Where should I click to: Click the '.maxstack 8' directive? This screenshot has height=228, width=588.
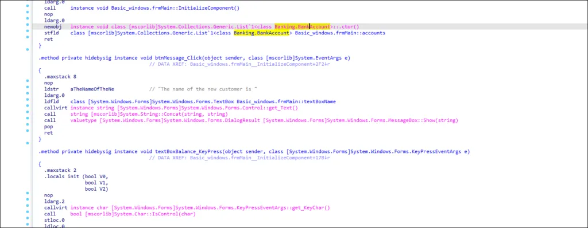click(60, 77)
